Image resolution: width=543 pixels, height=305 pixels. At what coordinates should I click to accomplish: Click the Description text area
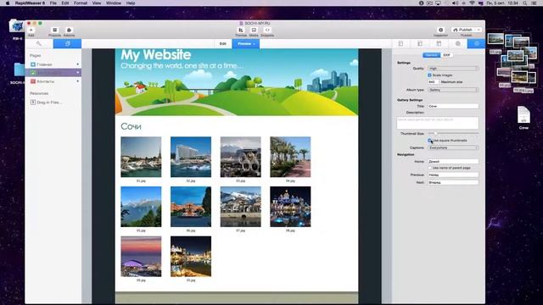click(x=438, y=123)
